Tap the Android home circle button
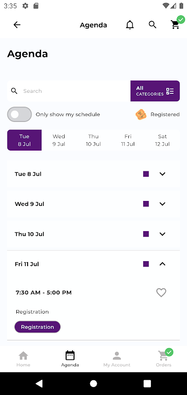 93,384
